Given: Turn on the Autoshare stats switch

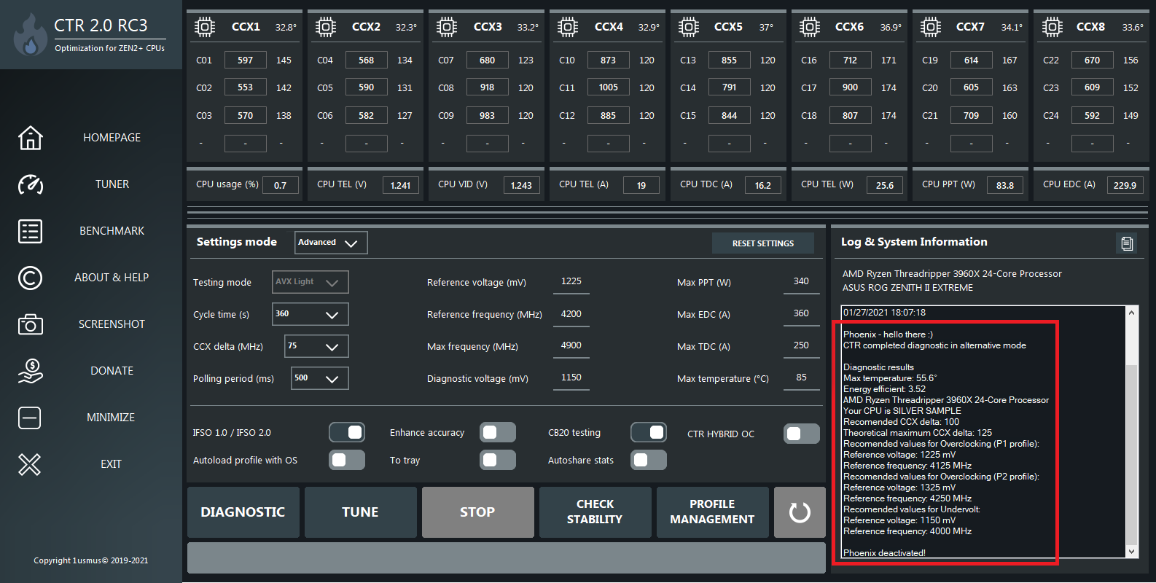Looking at the screenshot, I should pyautogui.click(x=649, y=460).
